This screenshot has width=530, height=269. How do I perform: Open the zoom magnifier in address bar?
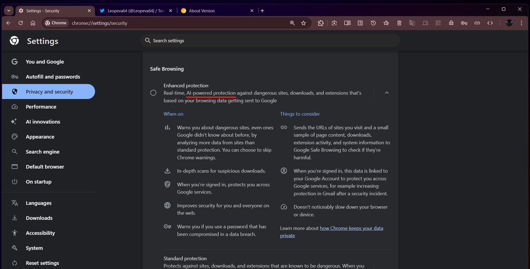pyautogui.click(x=292, y=23)
